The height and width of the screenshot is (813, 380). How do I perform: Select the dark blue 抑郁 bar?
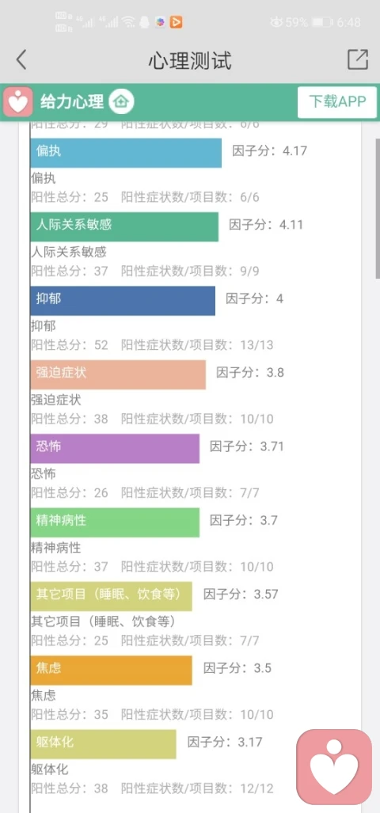123,301
